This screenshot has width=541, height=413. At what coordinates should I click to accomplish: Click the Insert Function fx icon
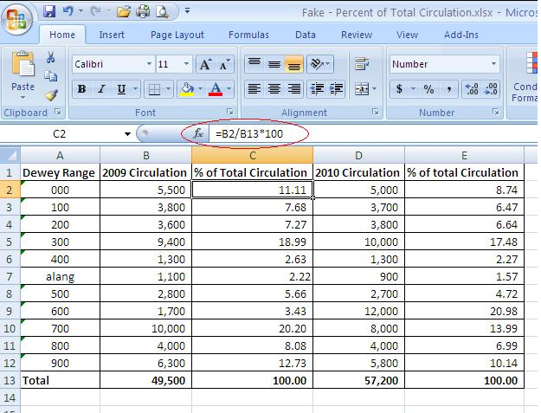pos(197,134)
